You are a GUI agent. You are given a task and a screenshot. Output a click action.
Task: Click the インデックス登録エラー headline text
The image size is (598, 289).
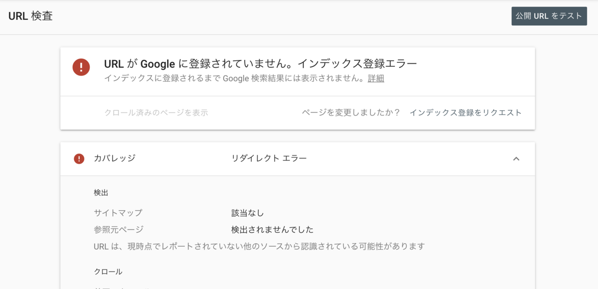click(x=357, y=64)
